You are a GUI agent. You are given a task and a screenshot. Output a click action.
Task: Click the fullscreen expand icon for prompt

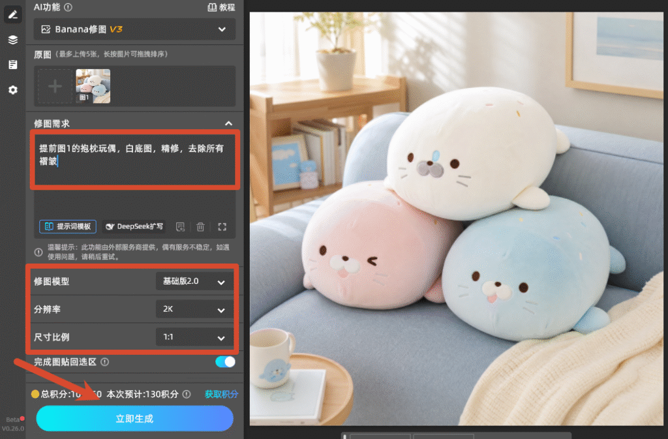[x=222, y=227]
